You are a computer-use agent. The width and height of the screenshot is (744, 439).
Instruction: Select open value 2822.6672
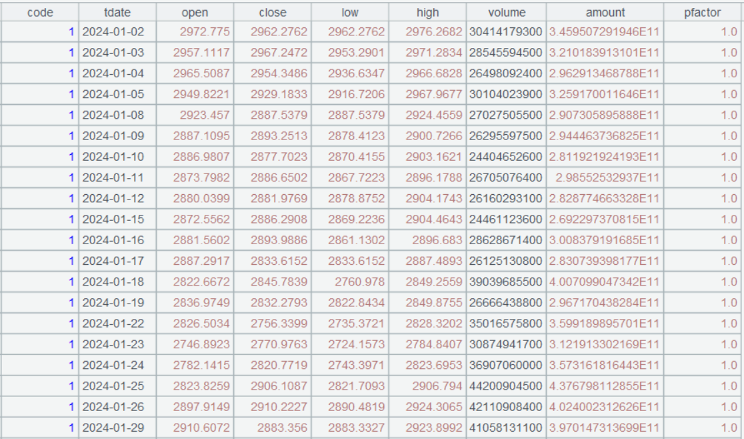click(x=195, y=282)
